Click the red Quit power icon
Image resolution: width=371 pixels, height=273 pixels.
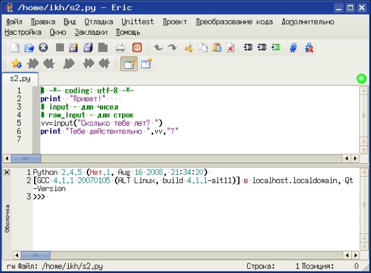136,47
